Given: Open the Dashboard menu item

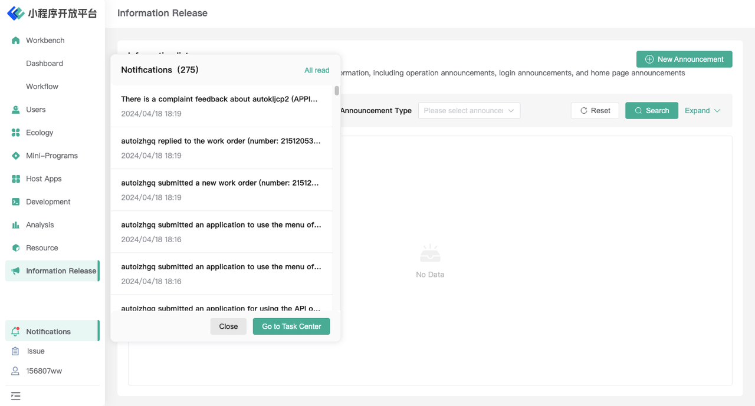Looking at the screenshot, I should 44,64.
